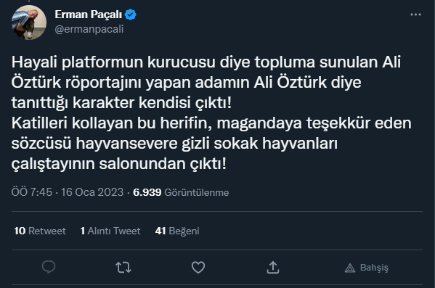Click the 16 Oca 2023 date
Viewport: 435px width, 288px height.
coord(92,192)
